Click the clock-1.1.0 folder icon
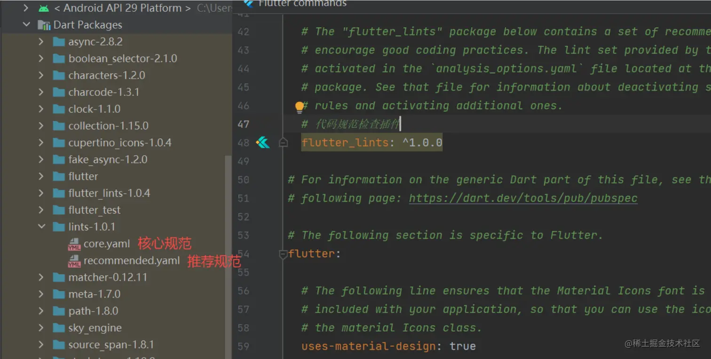Image resolution: width=711 pixels, height=359 pixels. pyautogui.click(x=59, y=109)
